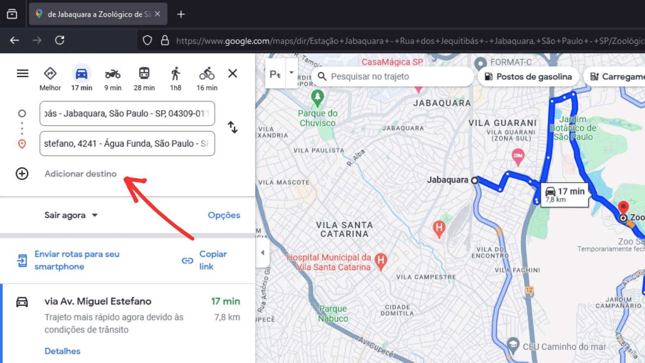Click the site security lock icon
The width and height of the screenshot is (645, 363).
(x=165, y=40)
